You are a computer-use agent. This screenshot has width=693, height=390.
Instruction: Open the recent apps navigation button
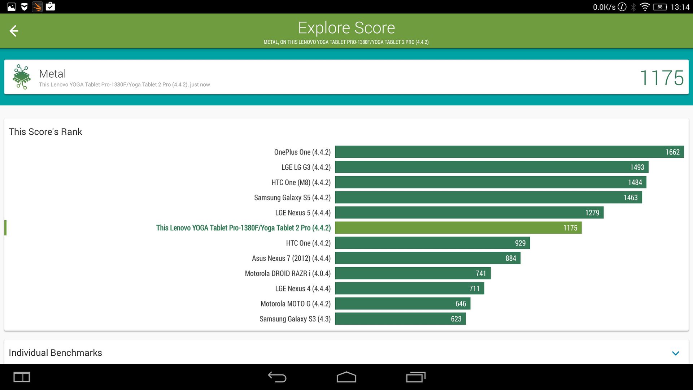click(x=416, y=377)
